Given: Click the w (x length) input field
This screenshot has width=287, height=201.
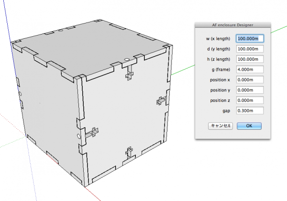Looking at the screenshot, I should tap(250, 38).
